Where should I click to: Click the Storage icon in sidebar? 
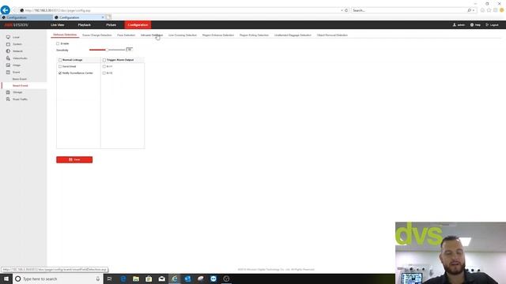[x=8, y=92]
